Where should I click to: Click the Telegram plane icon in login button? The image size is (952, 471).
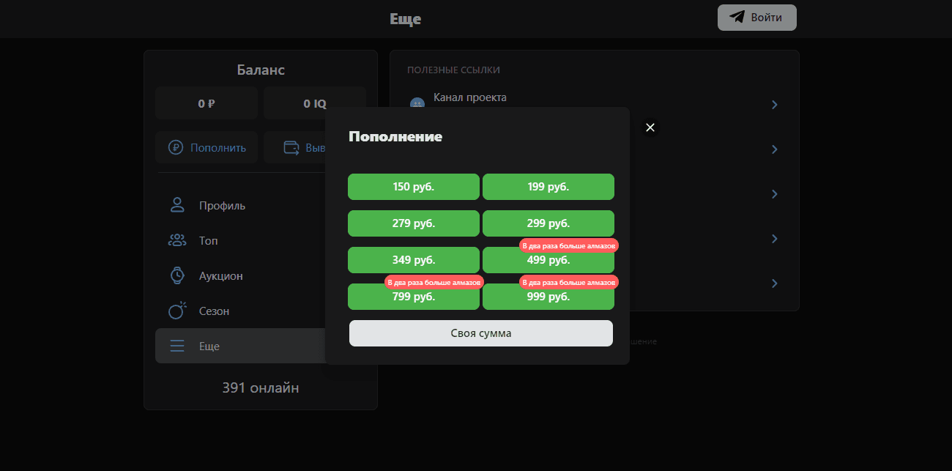(x=737, y=18)
